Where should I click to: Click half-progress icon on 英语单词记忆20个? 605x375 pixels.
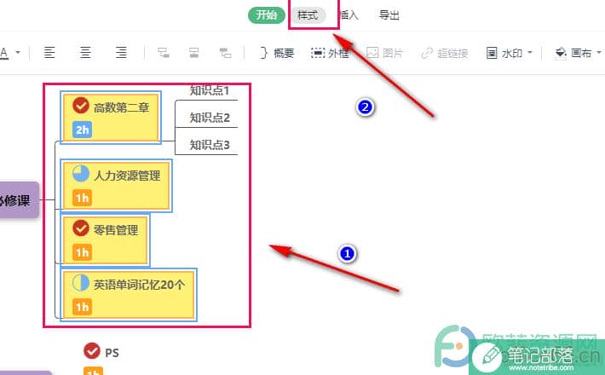coord(81,283)
